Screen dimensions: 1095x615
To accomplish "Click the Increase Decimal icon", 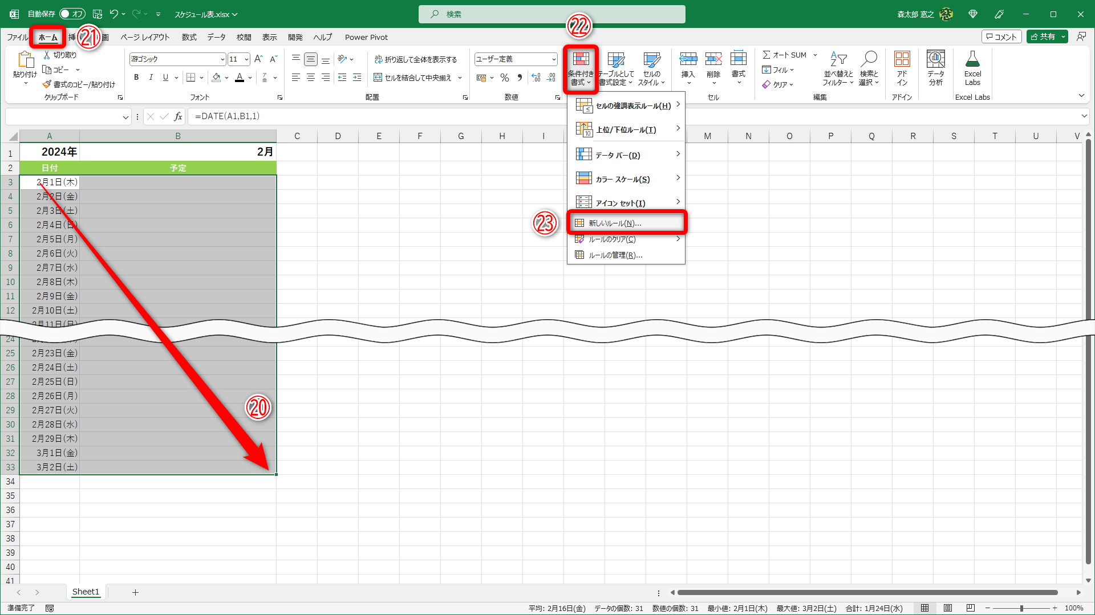I will coord(536,78).
